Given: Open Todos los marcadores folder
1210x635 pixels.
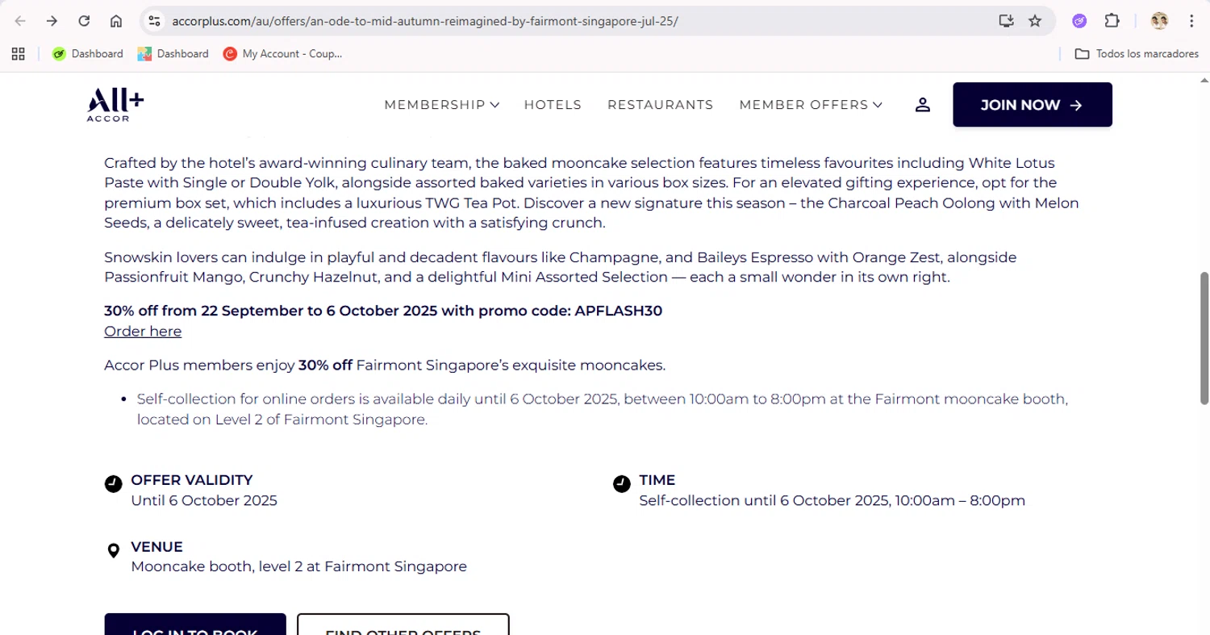Looking at the screenshot, I should pyautogui.click(x=1137, y=54).
